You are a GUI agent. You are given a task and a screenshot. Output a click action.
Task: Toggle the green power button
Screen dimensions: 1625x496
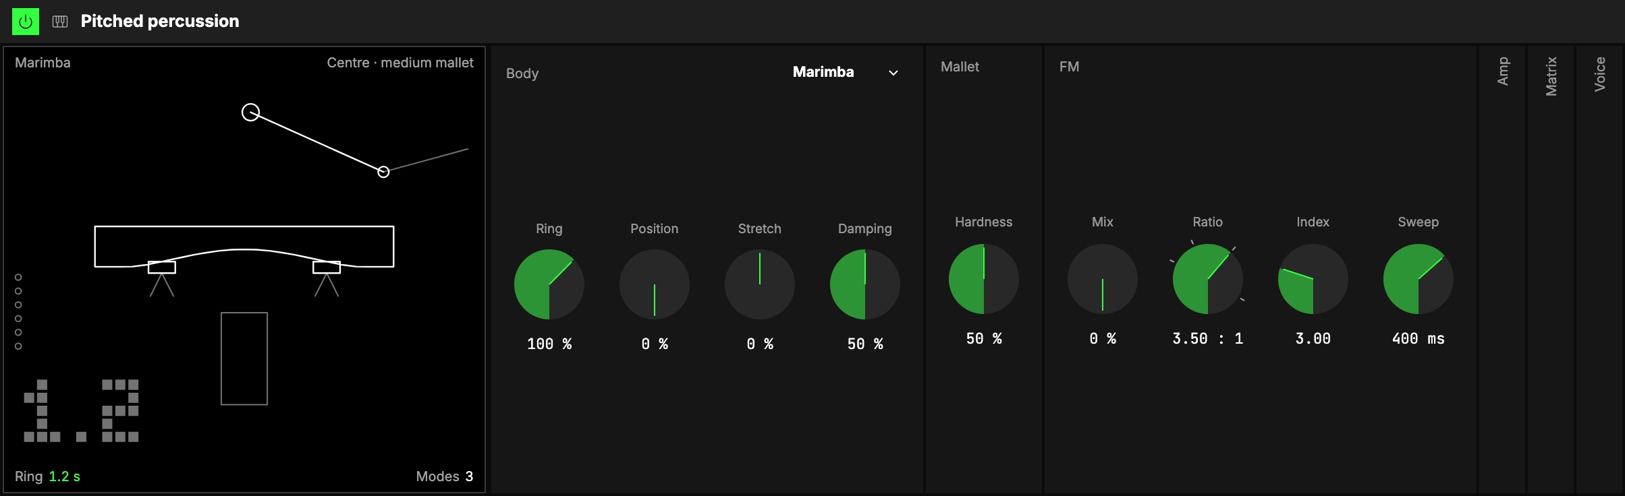26,22
